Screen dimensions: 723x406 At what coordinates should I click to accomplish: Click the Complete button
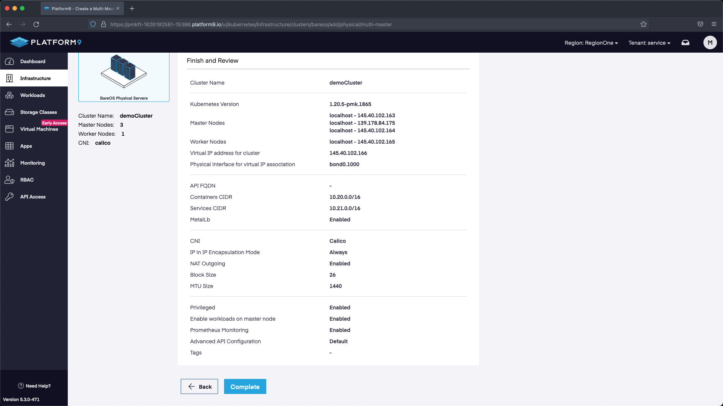coord(245,386)
